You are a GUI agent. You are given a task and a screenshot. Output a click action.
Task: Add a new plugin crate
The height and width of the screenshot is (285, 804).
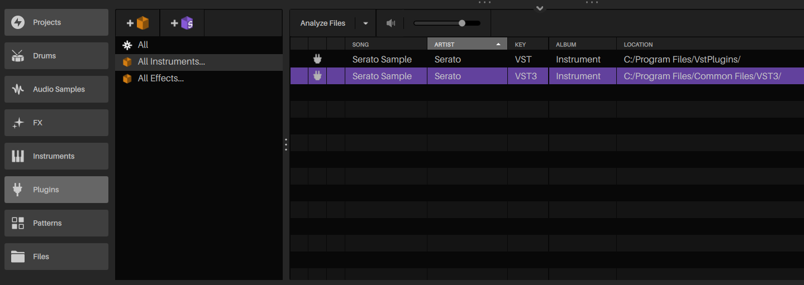click(x=137, y=23)
